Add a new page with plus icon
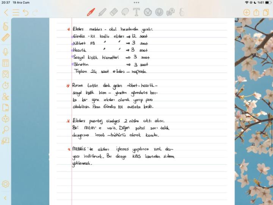The width and height of the screenshot is (273, 205). pos(246,13)
